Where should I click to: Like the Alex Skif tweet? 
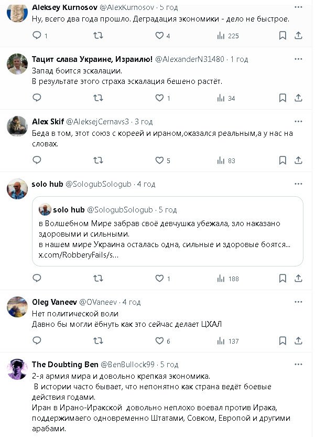pyautogui.click(x=159, y=161)
